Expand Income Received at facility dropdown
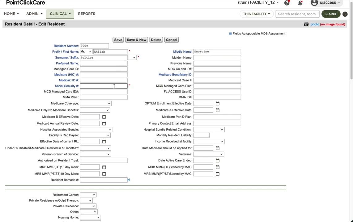353x222 pixels. (209, 142)
